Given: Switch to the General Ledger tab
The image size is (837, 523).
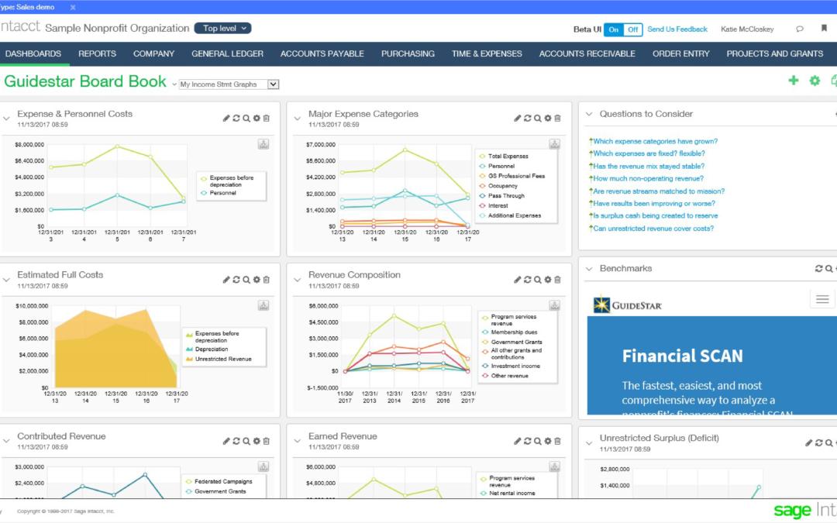Looking at the screenshot, I should [227, 53].
